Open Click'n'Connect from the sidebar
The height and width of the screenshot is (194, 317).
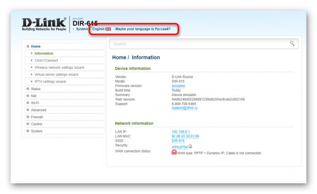click(x=65, y=60)
